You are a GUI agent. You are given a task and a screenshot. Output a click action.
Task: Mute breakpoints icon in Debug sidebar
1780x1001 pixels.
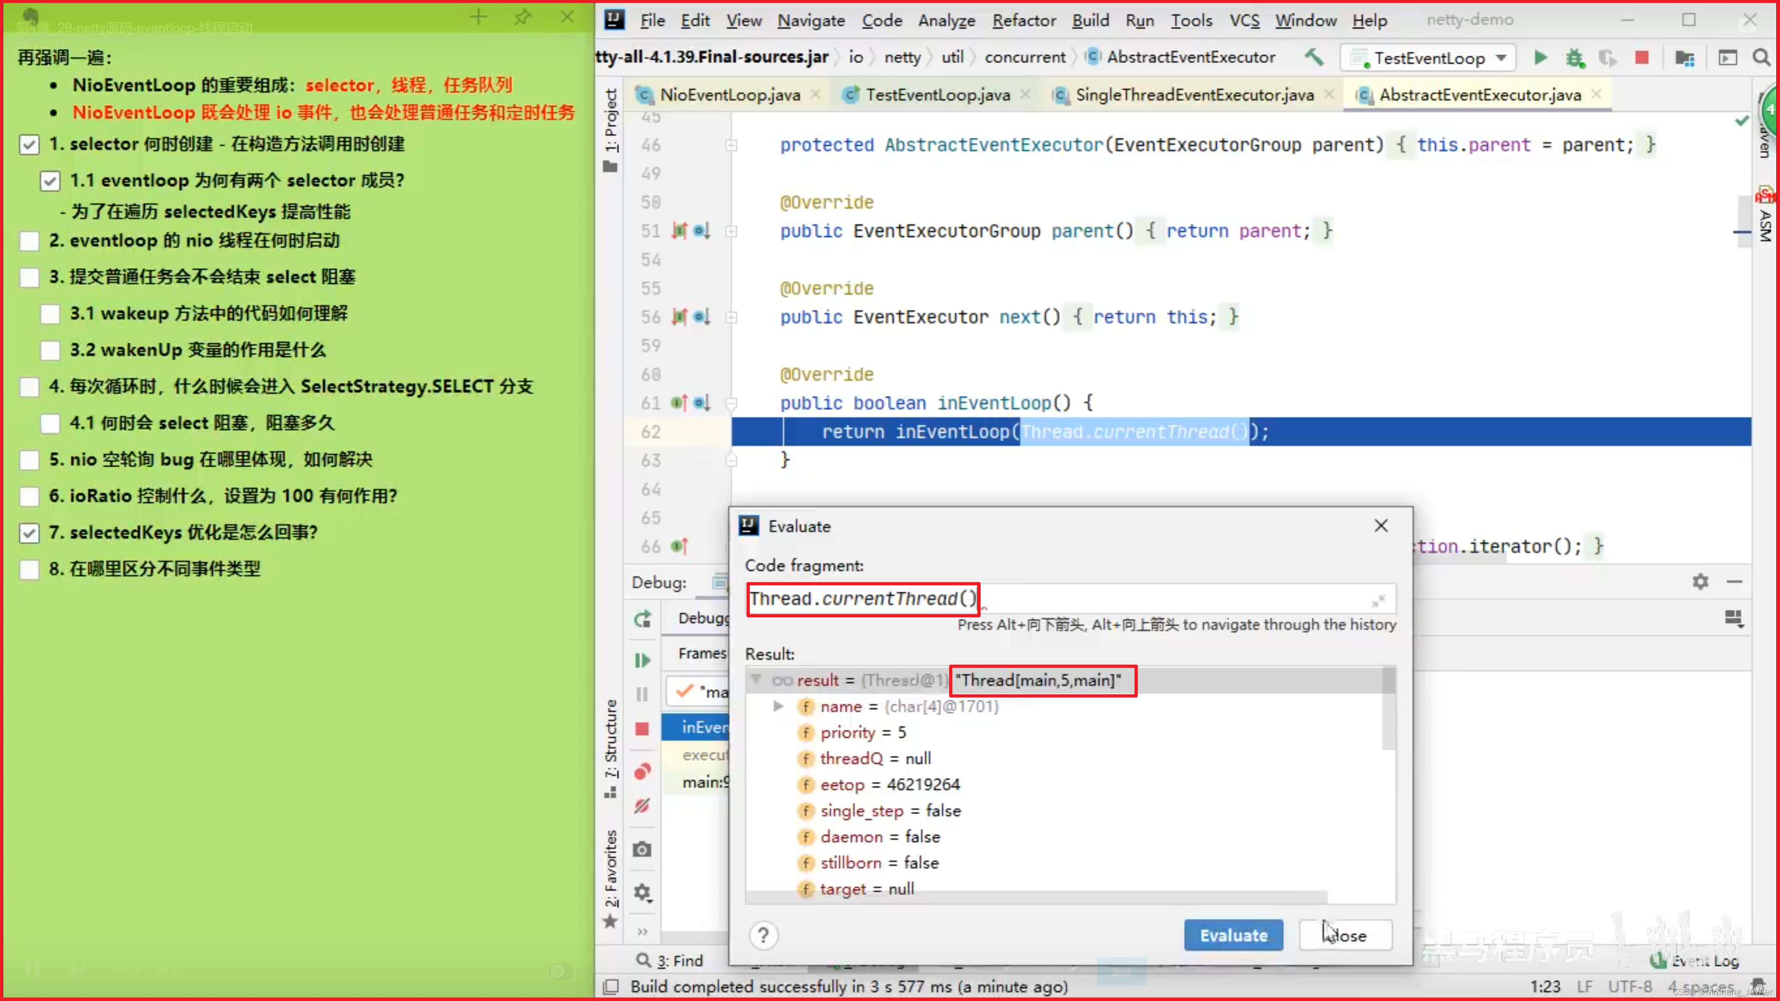coord(642,805)
